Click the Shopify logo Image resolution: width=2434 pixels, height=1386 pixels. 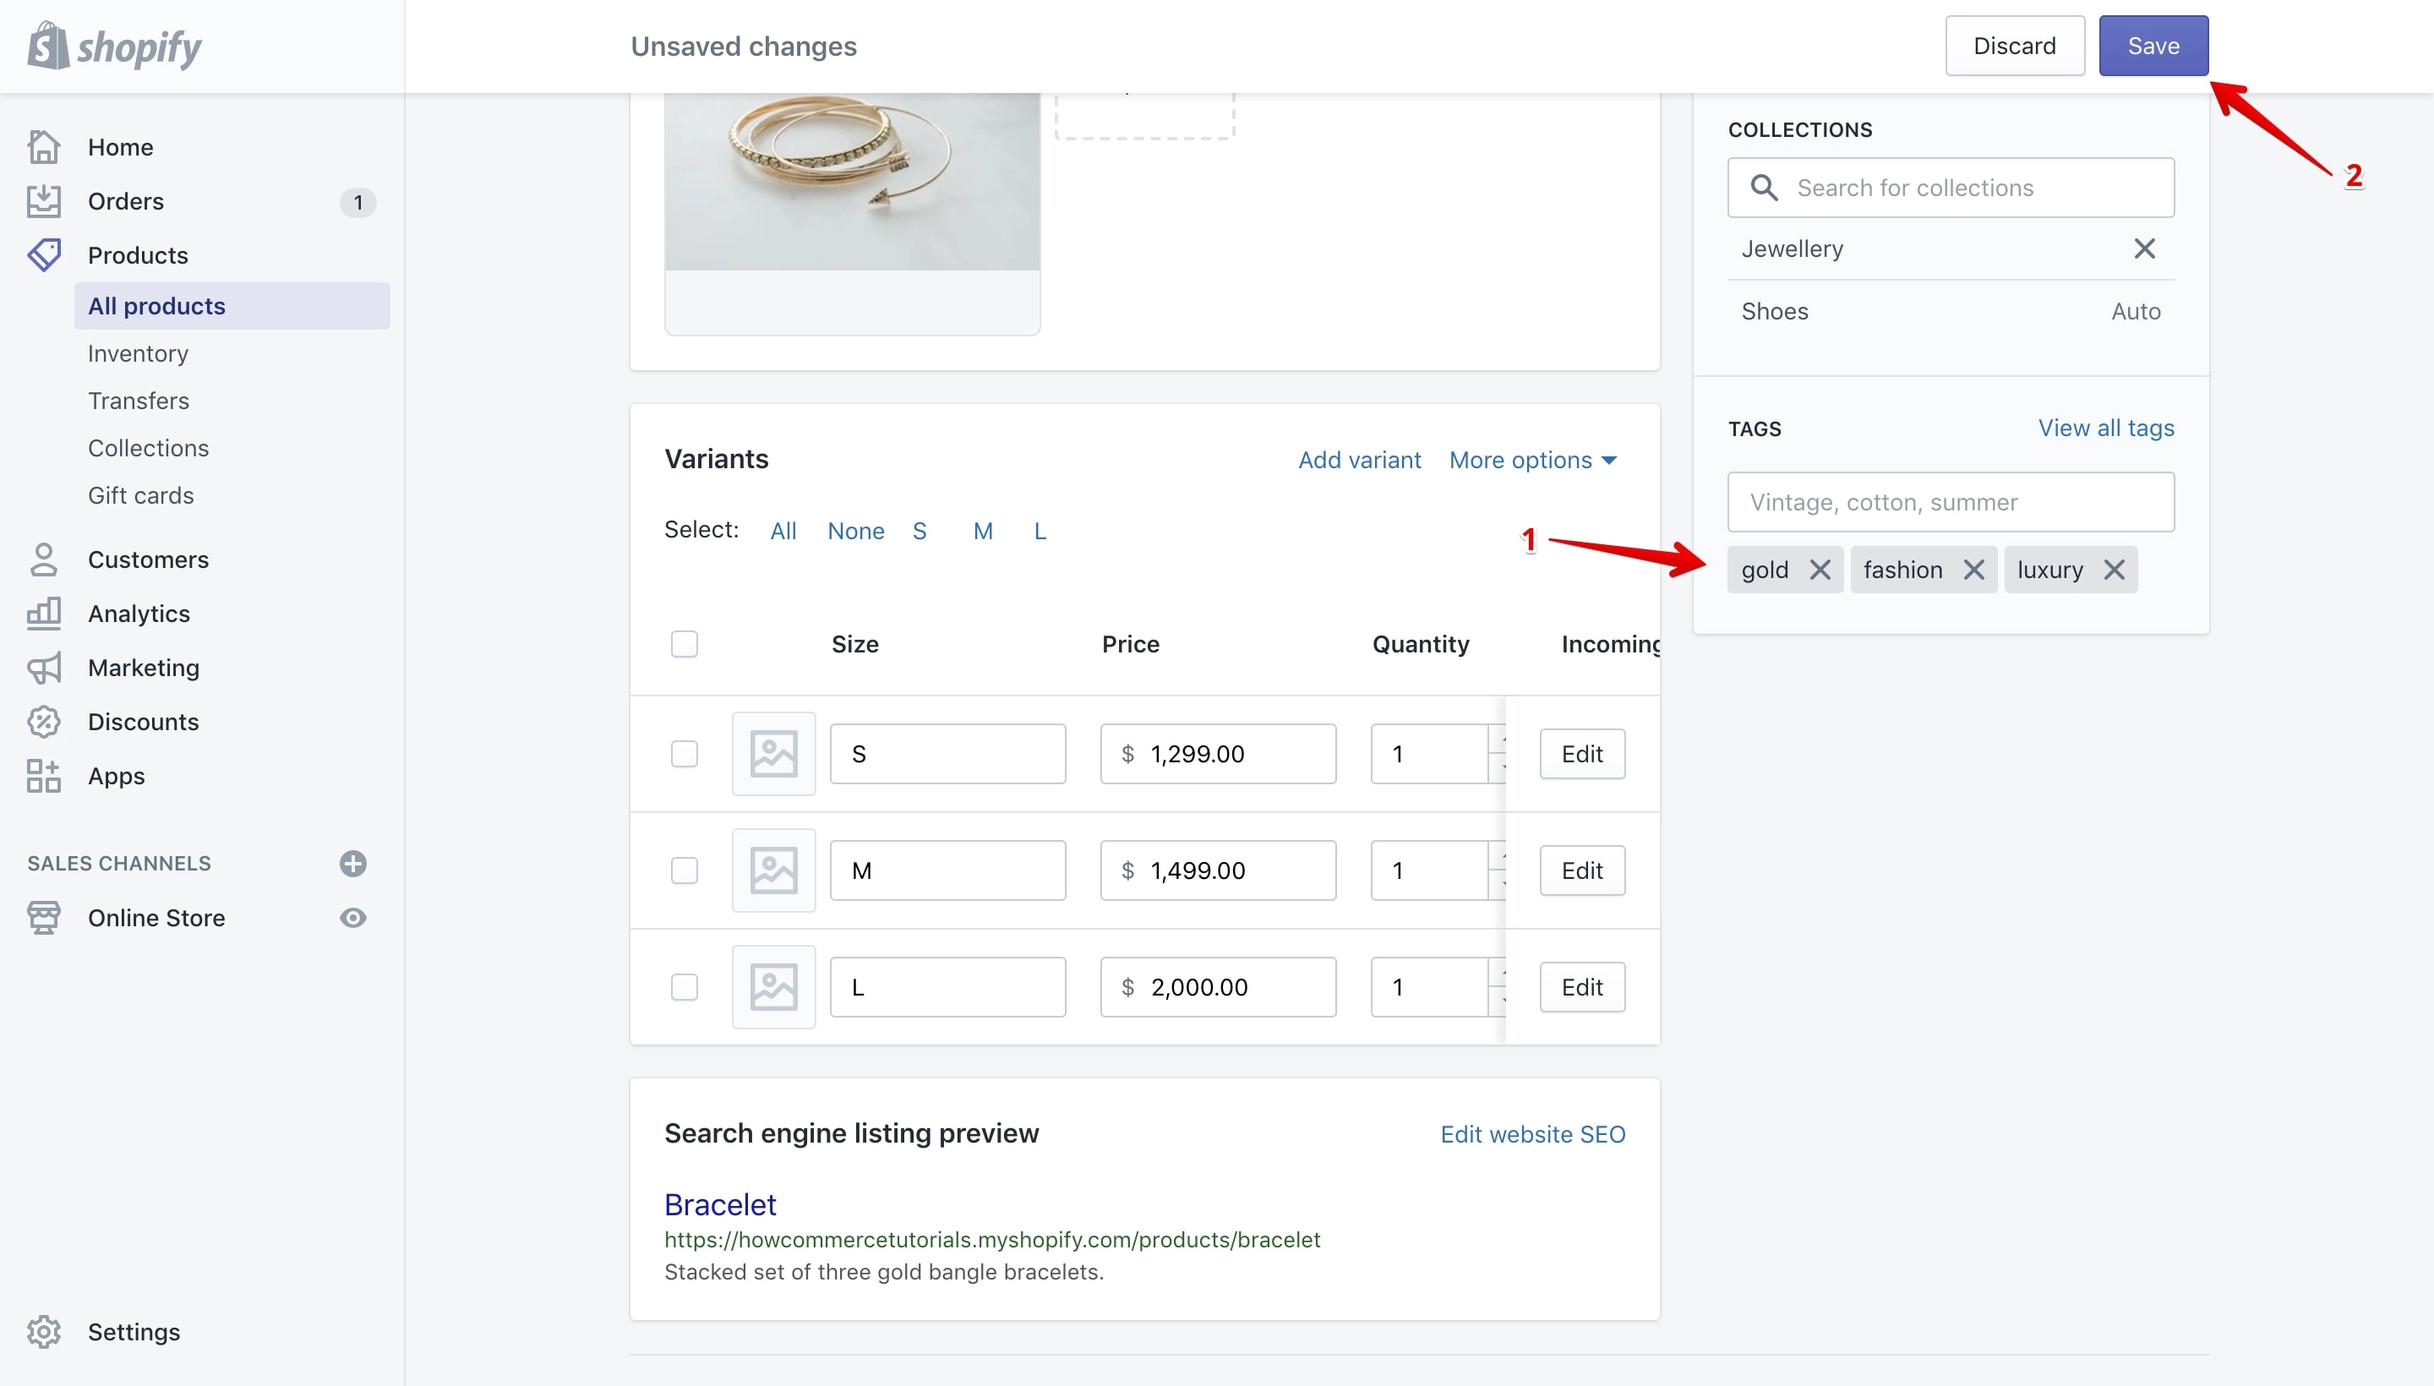click(114, 46)
